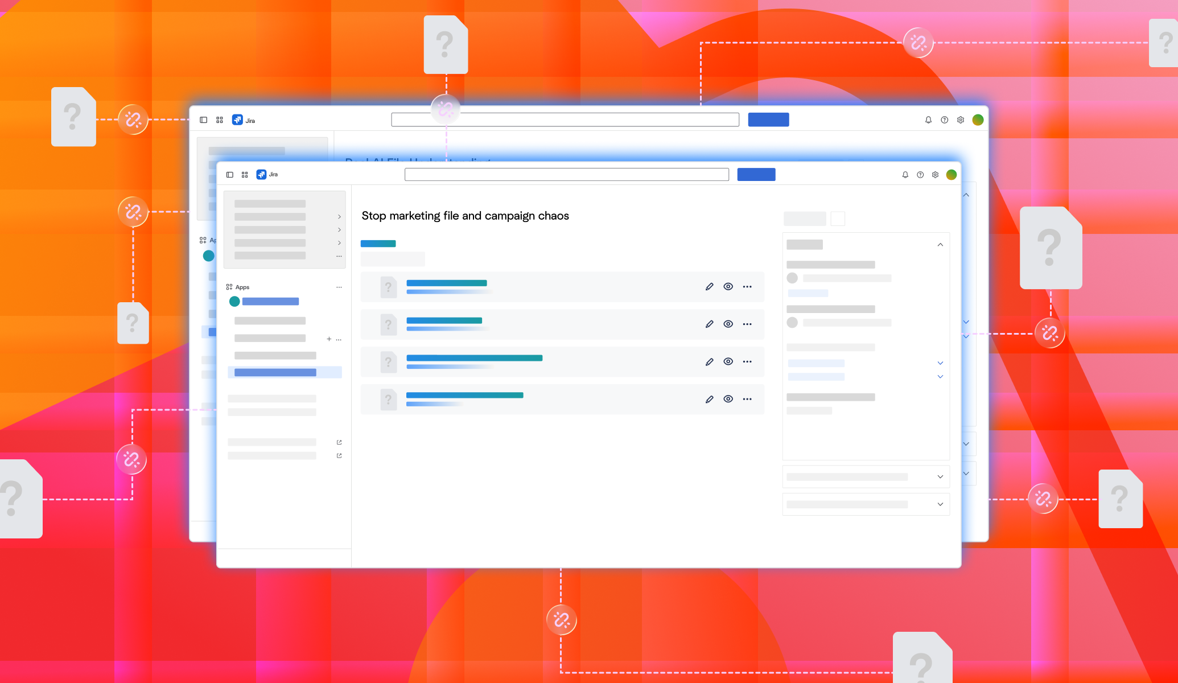Collapse the right details panel chevron

click(x=940, y=245)
